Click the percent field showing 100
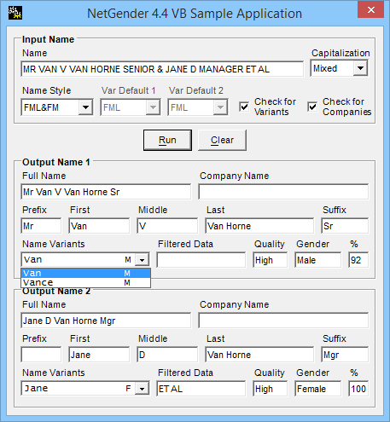390x422 pixels. [358, 389]
